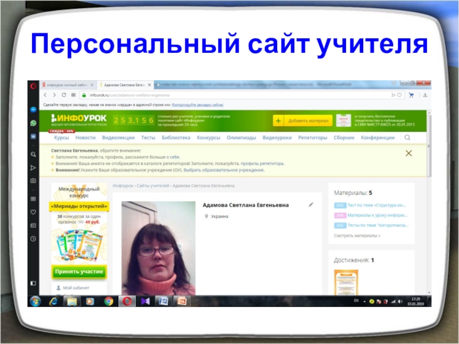Reload the Infourok page

(x=64, y=95)
